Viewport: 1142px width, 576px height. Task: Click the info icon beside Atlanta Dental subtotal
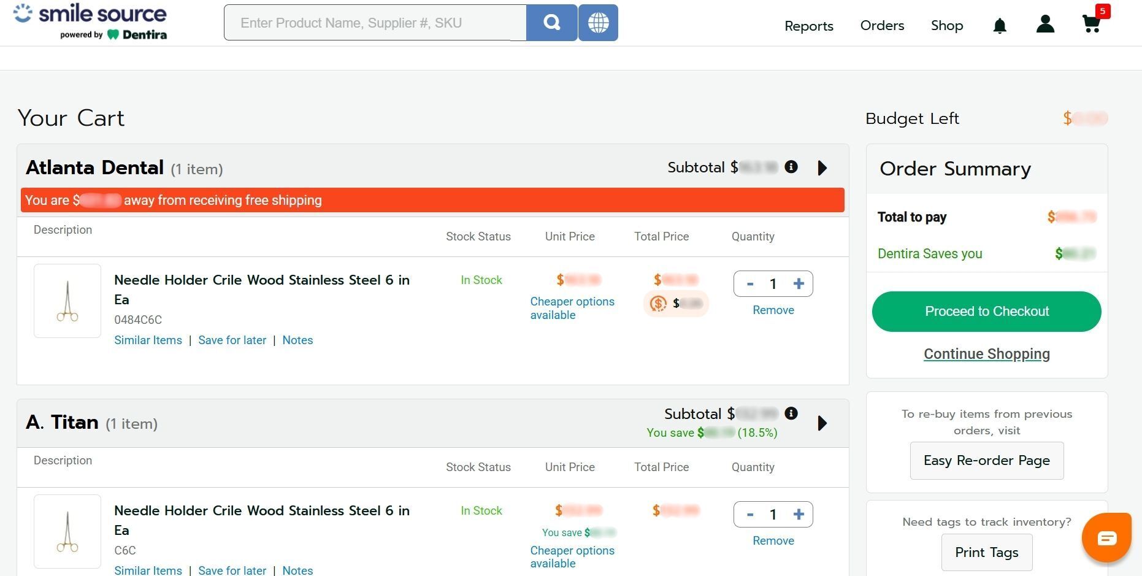(791, 167)
